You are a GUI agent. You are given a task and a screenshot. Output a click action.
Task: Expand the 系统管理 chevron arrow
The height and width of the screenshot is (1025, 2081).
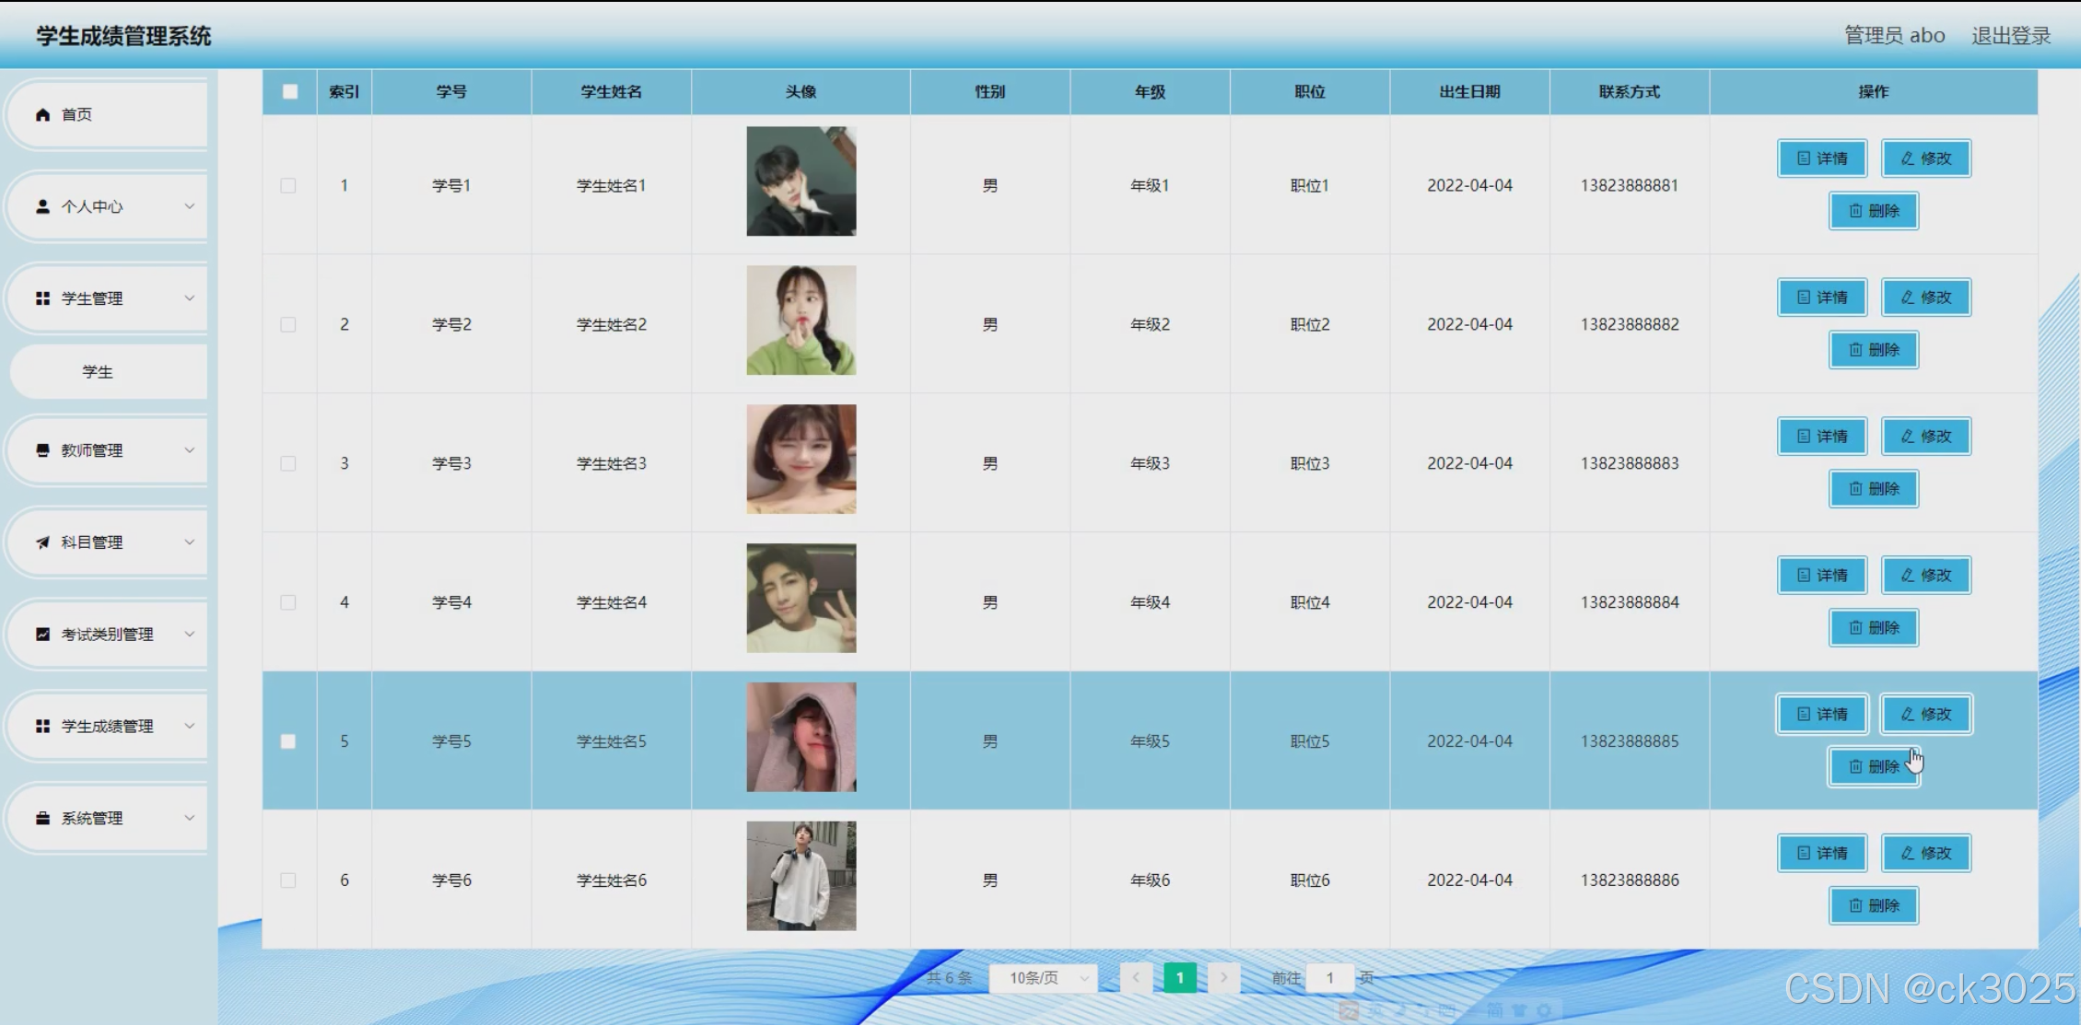pyautogui.click(x=189, y=818)
